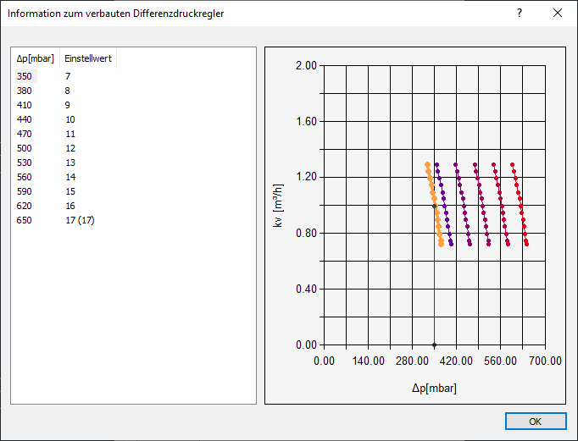Click Einstellwert value 13
Image resolution: width=578 pixels, height=441 pixels.
point(70,163)
